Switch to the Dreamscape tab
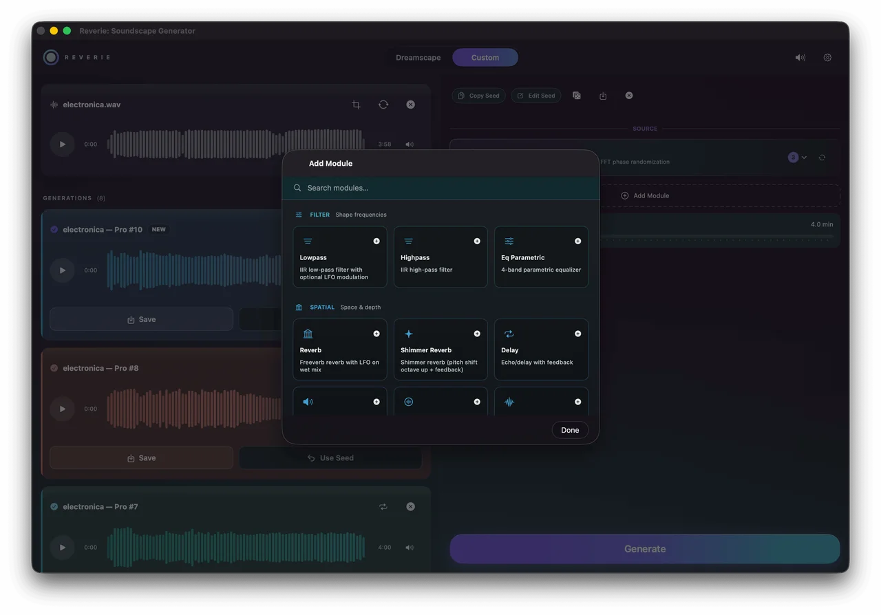Image resolution: width=881 pixels, height=615 pixels. (418, 58)
